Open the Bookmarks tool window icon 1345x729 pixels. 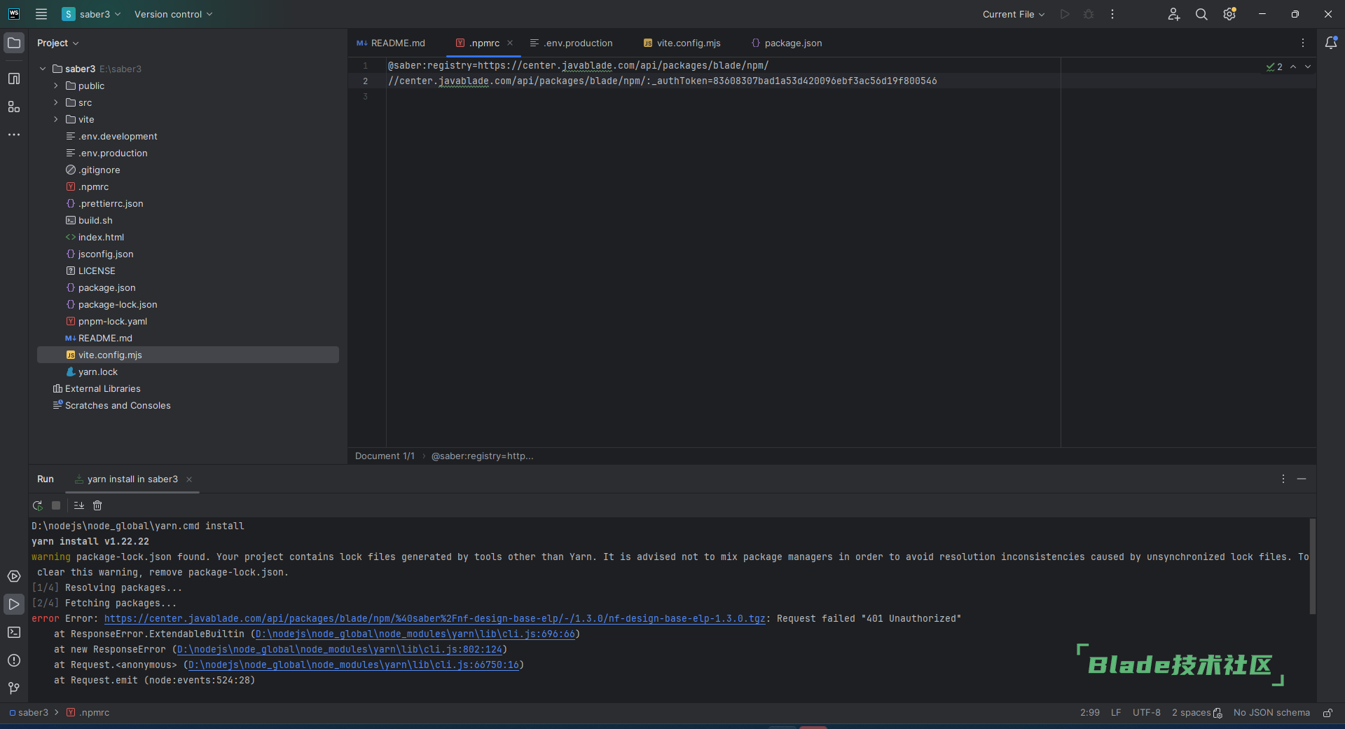click(x=14, y=79)
